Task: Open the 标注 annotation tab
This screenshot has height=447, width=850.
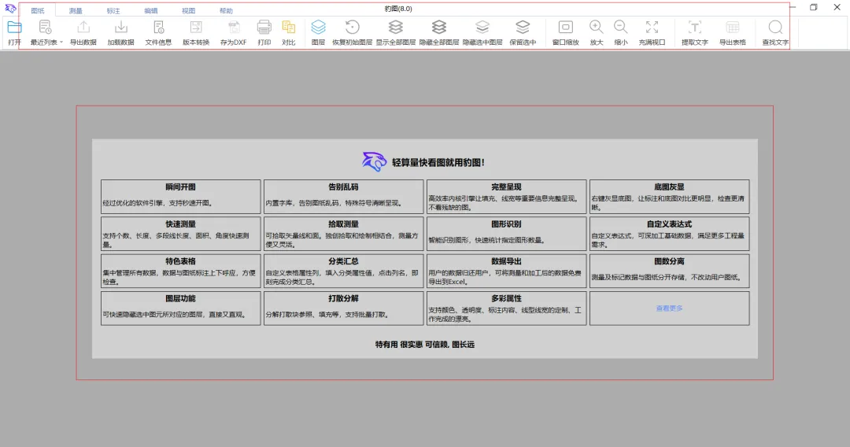Action: [x=113, y=11]
